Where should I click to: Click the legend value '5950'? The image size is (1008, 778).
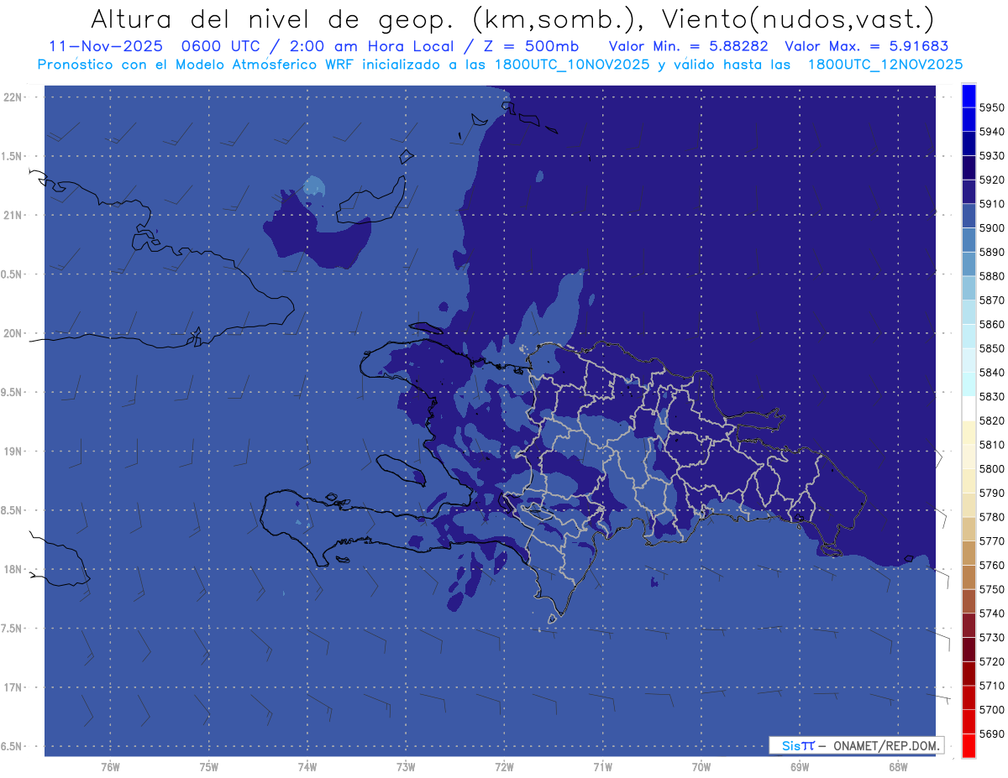pyautogui.click(x=991, y=108)
